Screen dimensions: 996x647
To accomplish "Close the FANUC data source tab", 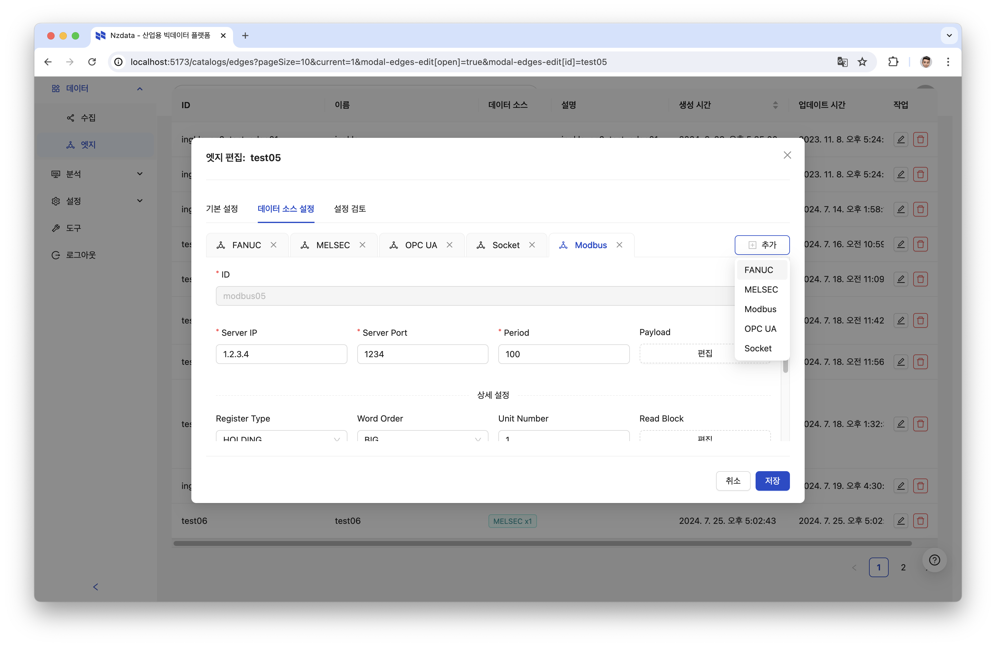I will pyautogui.click(x=273, y=245).
